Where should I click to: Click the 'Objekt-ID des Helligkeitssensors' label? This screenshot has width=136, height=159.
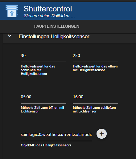click(46, 145)
